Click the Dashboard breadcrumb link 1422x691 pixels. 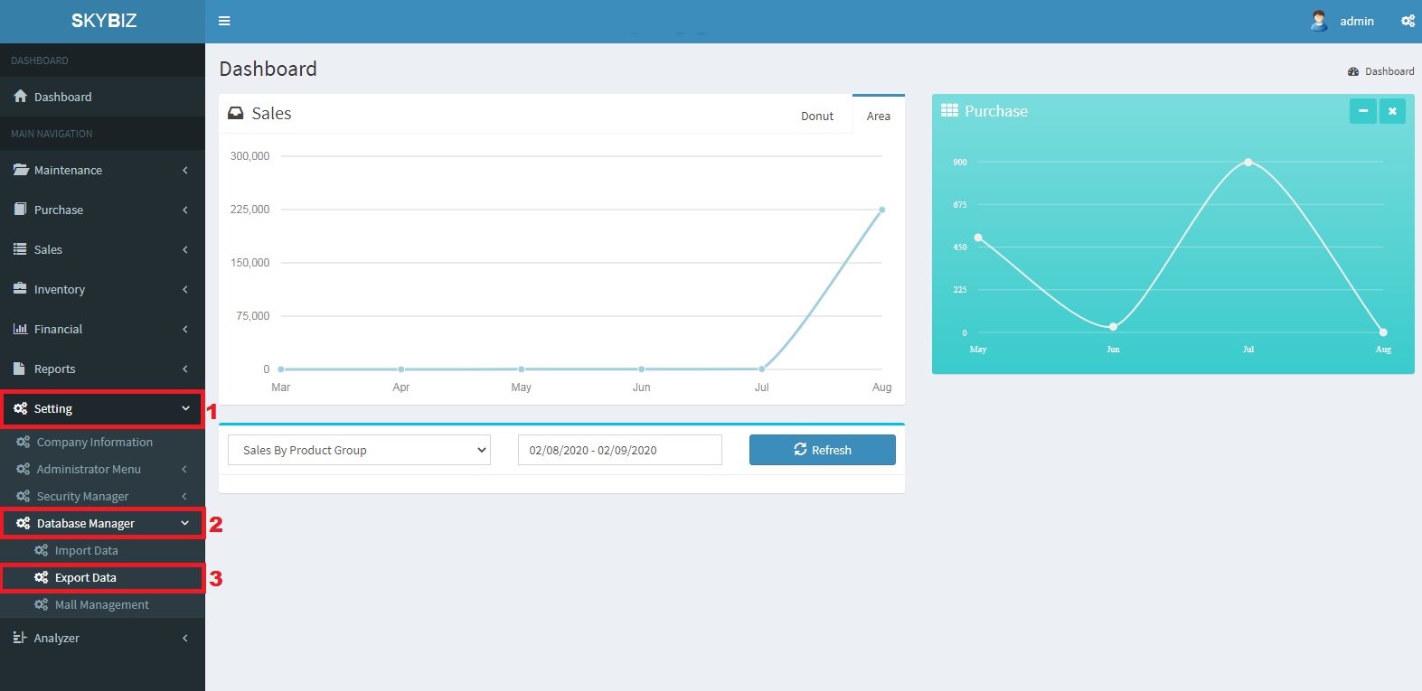point(1389,71)
